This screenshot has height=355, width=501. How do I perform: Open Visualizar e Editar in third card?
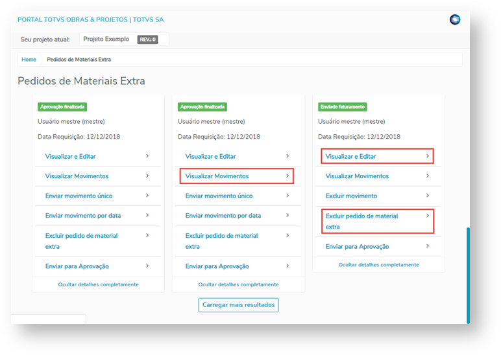click(350, 156)
